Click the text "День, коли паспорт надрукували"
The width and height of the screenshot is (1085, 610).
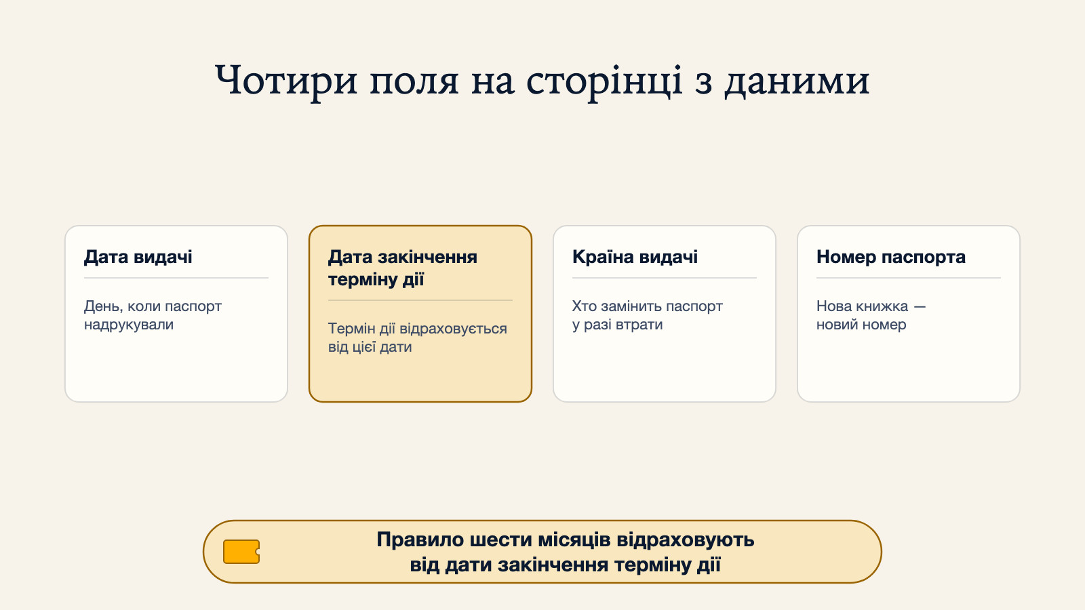[x=153, y=315]
